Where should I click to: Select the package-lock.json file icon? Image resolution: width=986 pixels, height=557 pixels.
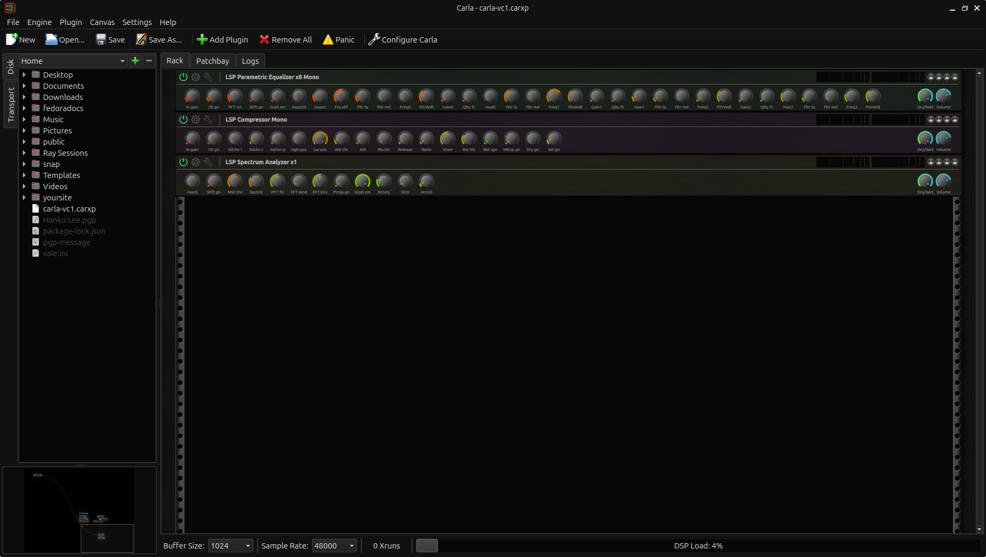[36, 231]
